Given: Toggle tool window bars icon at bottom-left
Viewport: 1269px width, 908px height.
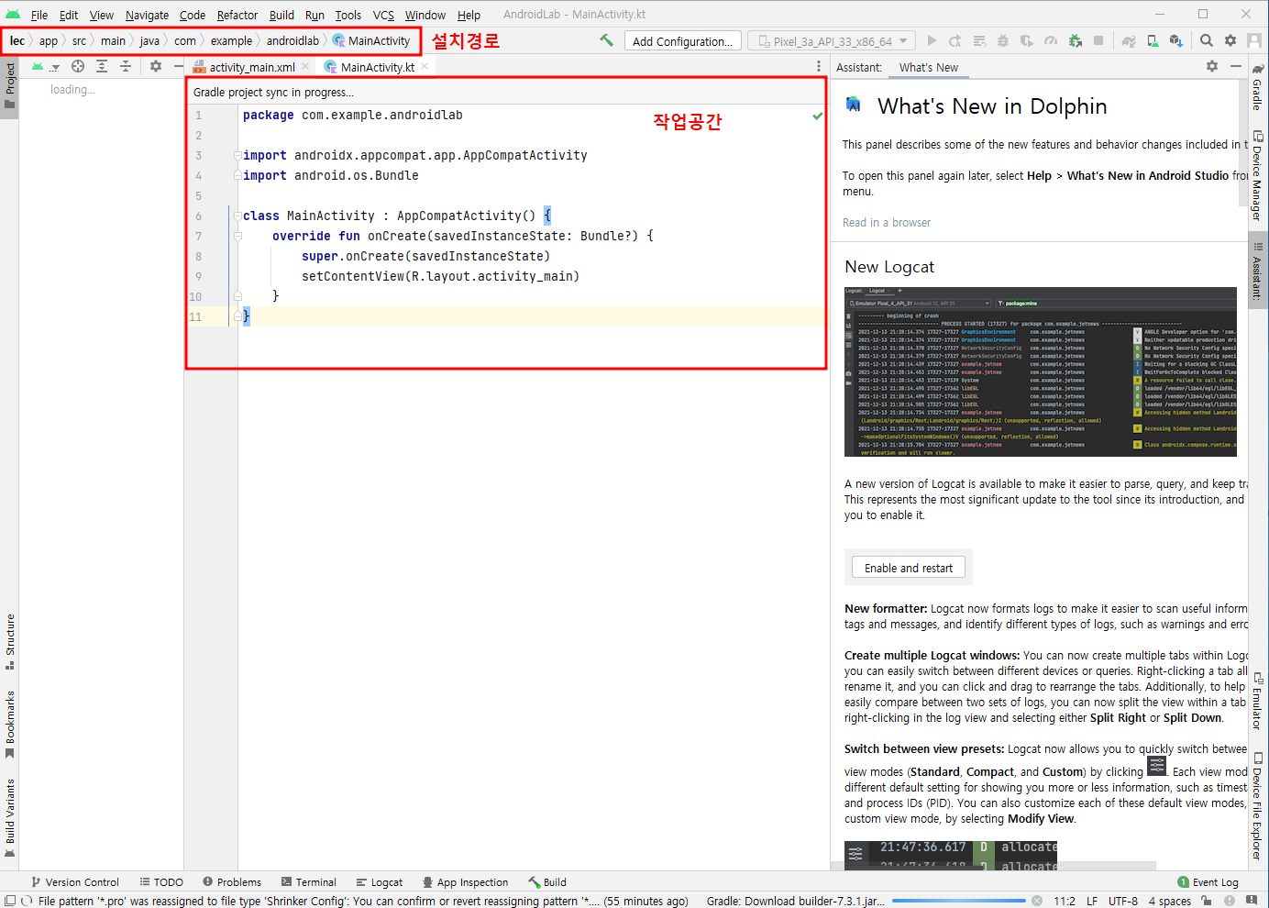Looking at the screenshot, I should point(10,901).
